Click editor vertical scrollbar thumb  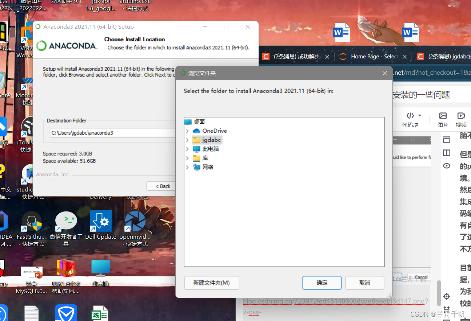[x=439, y=294]
